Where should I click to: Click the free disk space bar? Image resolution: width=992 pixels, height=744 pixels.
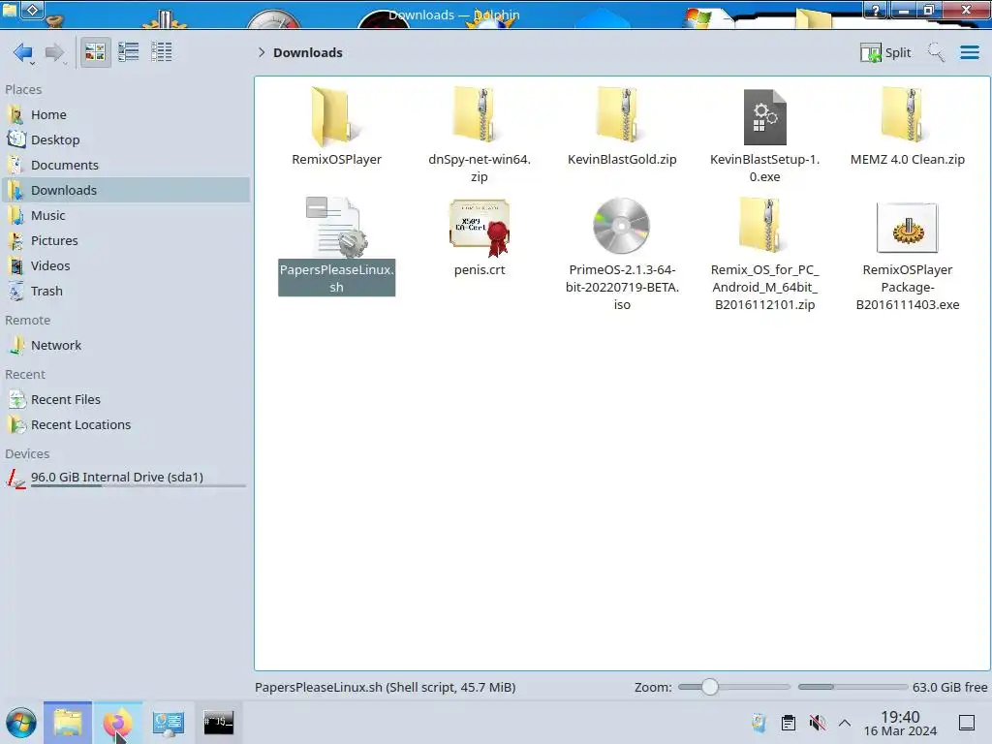pos(852,687)
